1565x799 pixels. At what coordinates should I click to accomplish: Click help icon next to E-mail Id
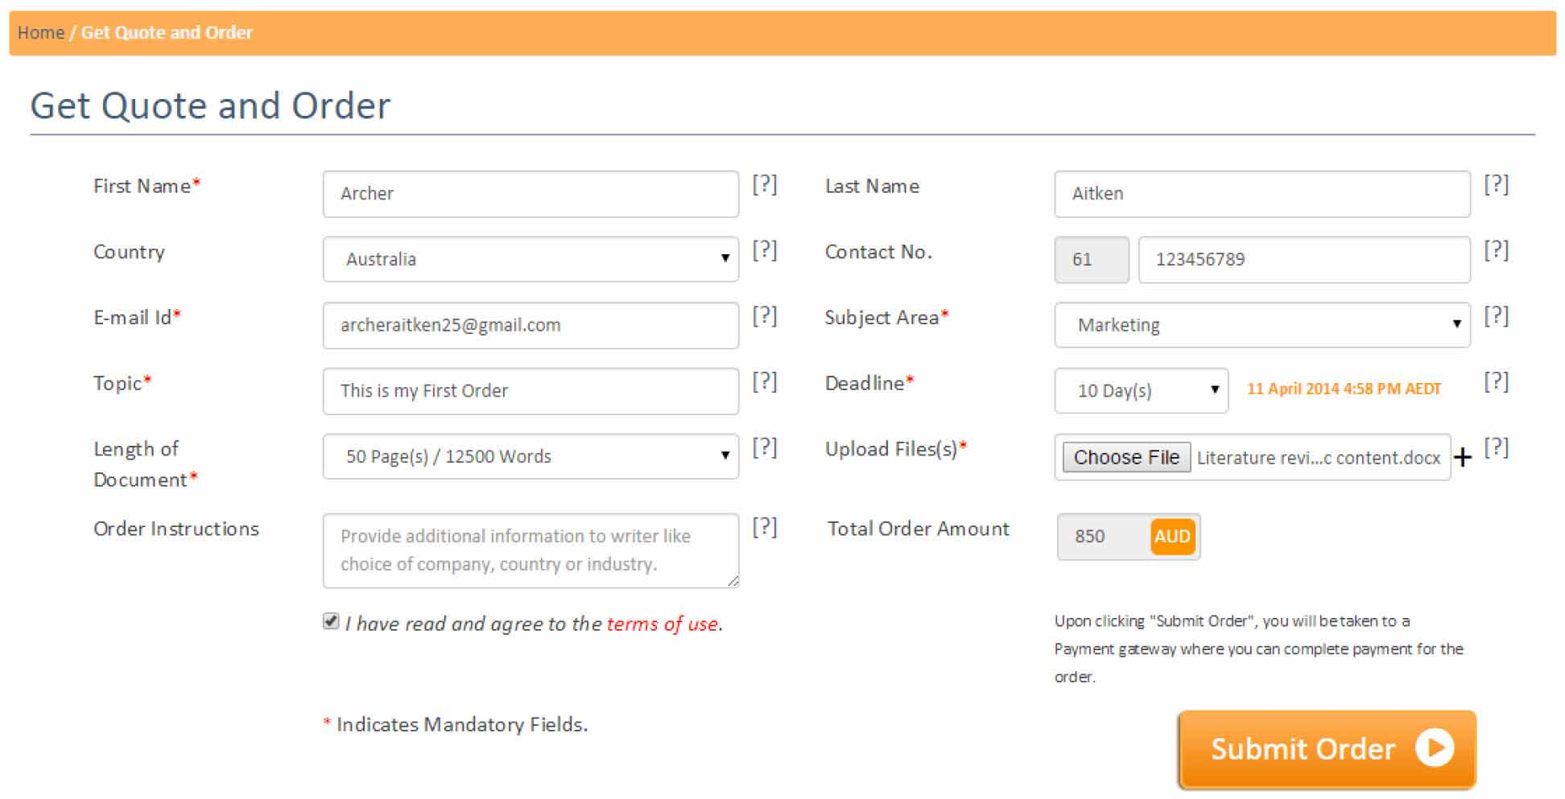(764, 316)
